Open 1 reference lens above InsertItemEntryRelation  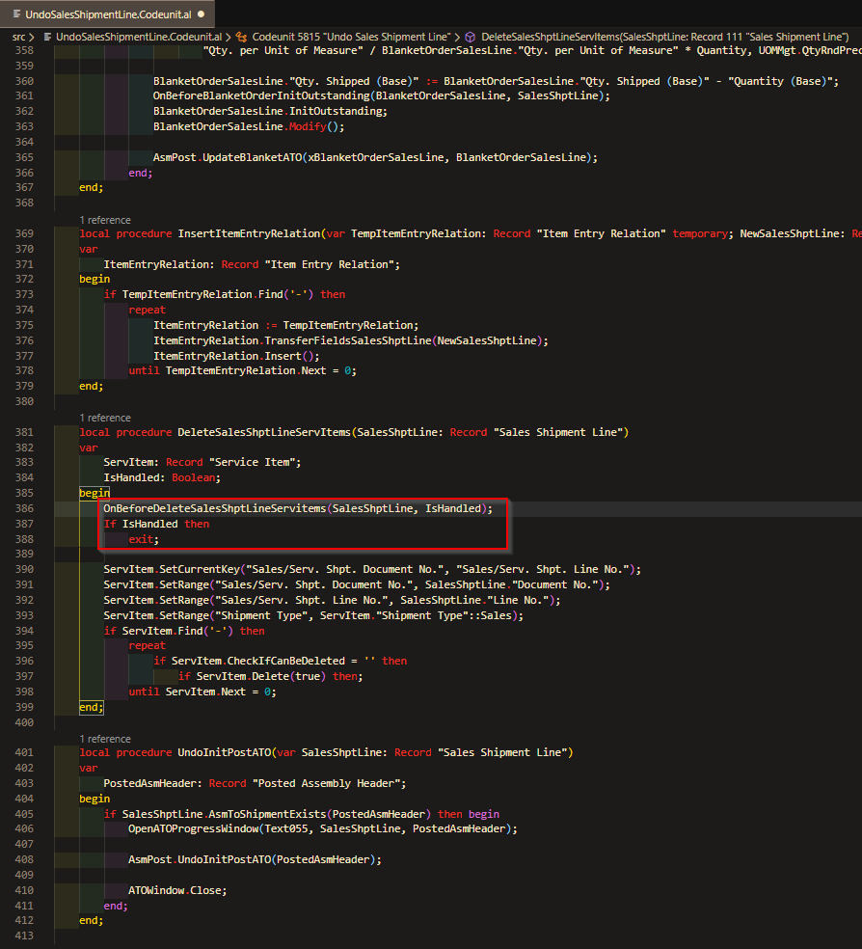point(105,220)
